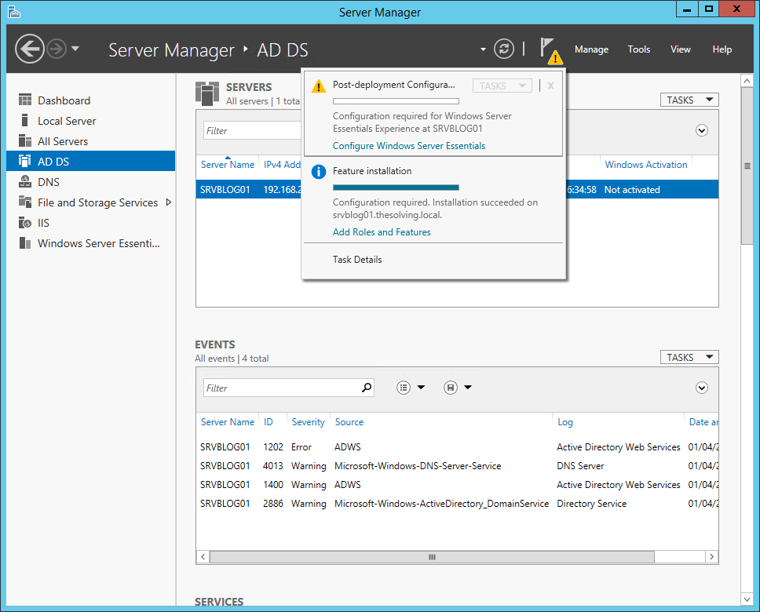Sort by the IPv4 Address column
Screen dimensions: 760x612
pyautogui.click(x=282, y=165)
